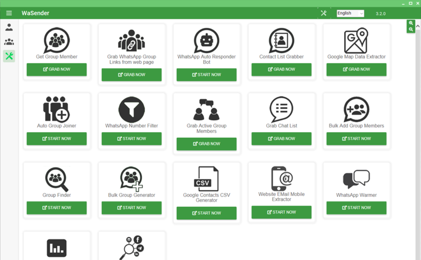Start Now for Auto Responder Bot

coord(207,75)
